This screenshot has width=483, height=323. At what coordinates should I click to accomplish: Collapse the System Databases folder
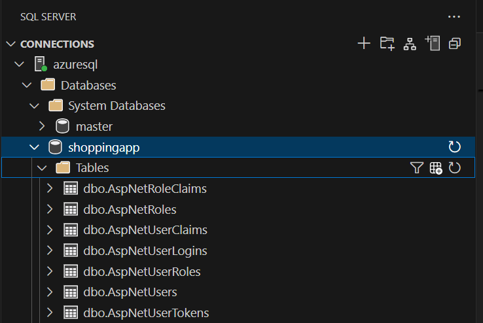tap(35, 106)
